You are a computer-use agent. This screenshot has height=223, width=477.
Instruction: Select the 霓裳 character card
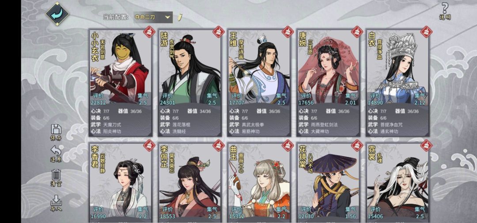pos(397,182)
